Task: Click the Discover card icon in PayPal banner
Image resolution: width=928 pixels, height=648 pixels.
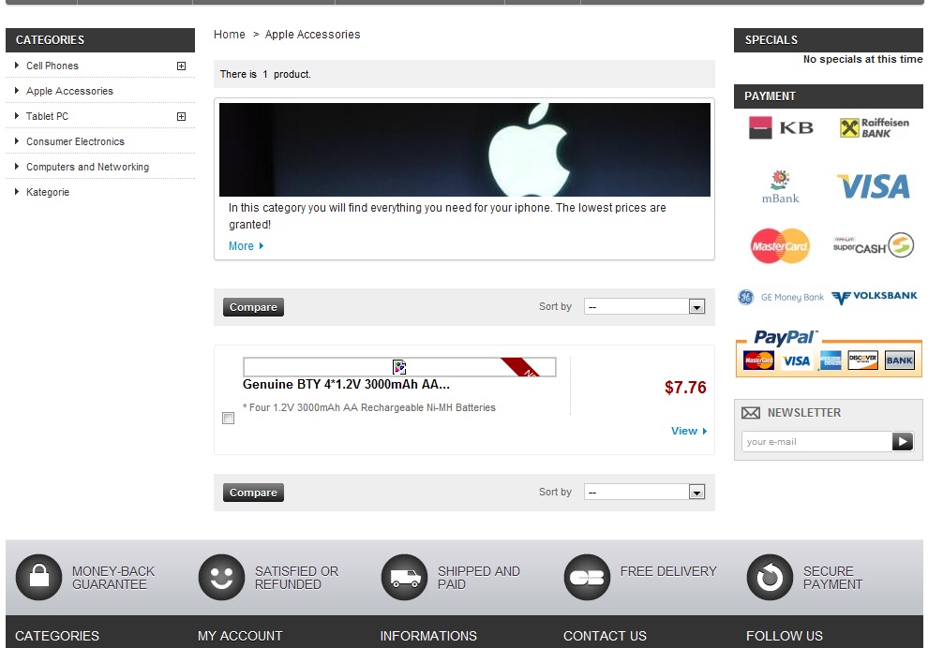Action: pos(863,361)
